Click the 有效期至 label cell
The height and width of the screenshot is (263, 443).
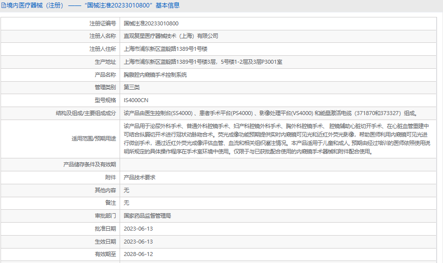(x=60, y=254)
